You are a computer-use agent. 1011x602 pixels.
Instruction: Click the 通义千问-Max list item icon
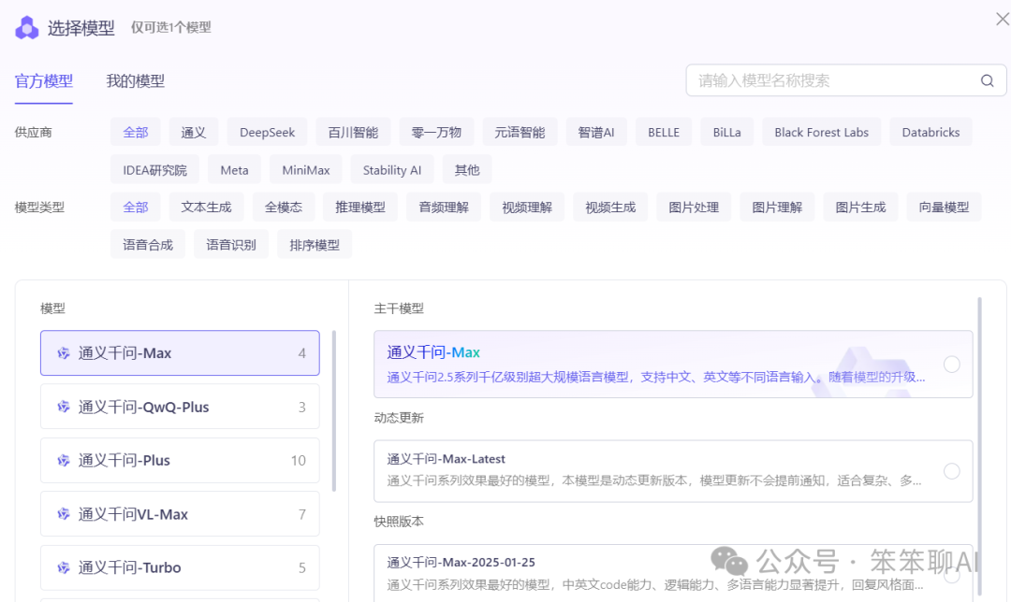[x=64, y=352]
